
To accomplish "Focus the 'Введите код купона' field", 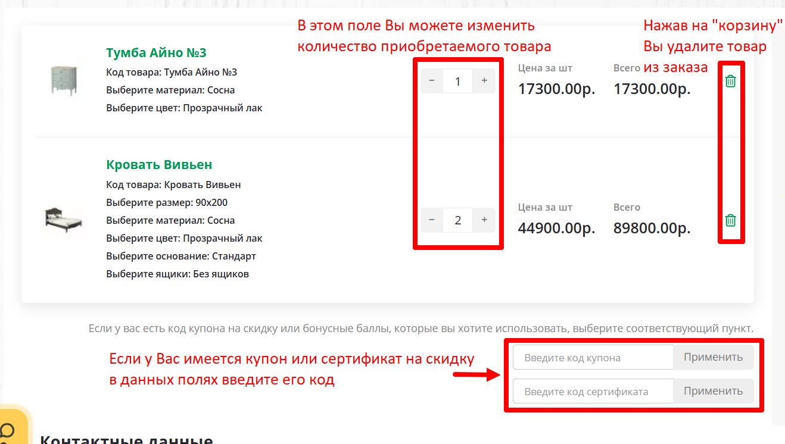I will click(593, 358).
